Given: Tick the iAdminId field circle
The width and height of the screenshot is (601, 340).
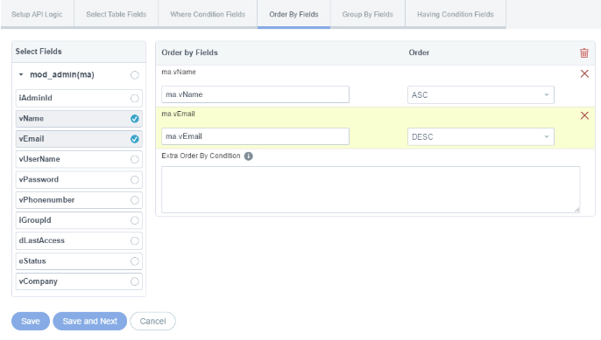Looking at the screenshot, I should pos(135,98).
